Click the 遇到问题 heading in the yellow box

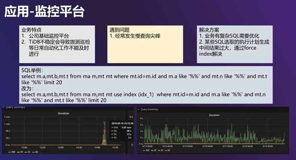pos(119,30)
